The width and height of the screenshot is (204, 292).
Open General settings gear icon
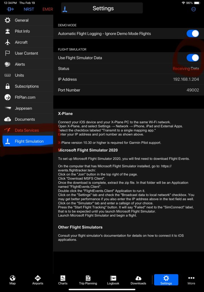[x=8, y=20]
